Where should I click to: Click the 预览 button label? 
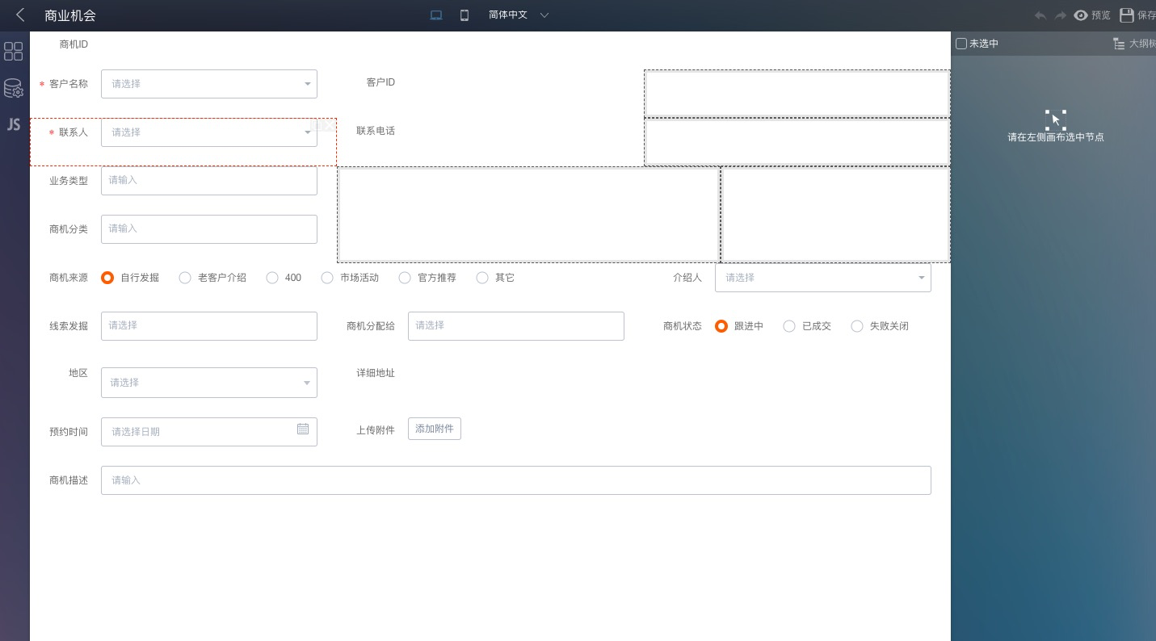click(1101, 15)
